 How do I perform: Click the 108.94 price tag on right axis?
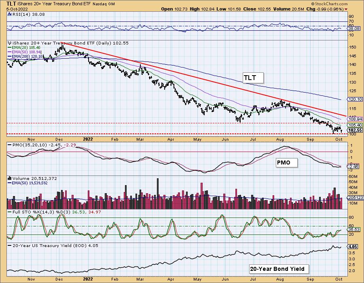tap(355, 119)
